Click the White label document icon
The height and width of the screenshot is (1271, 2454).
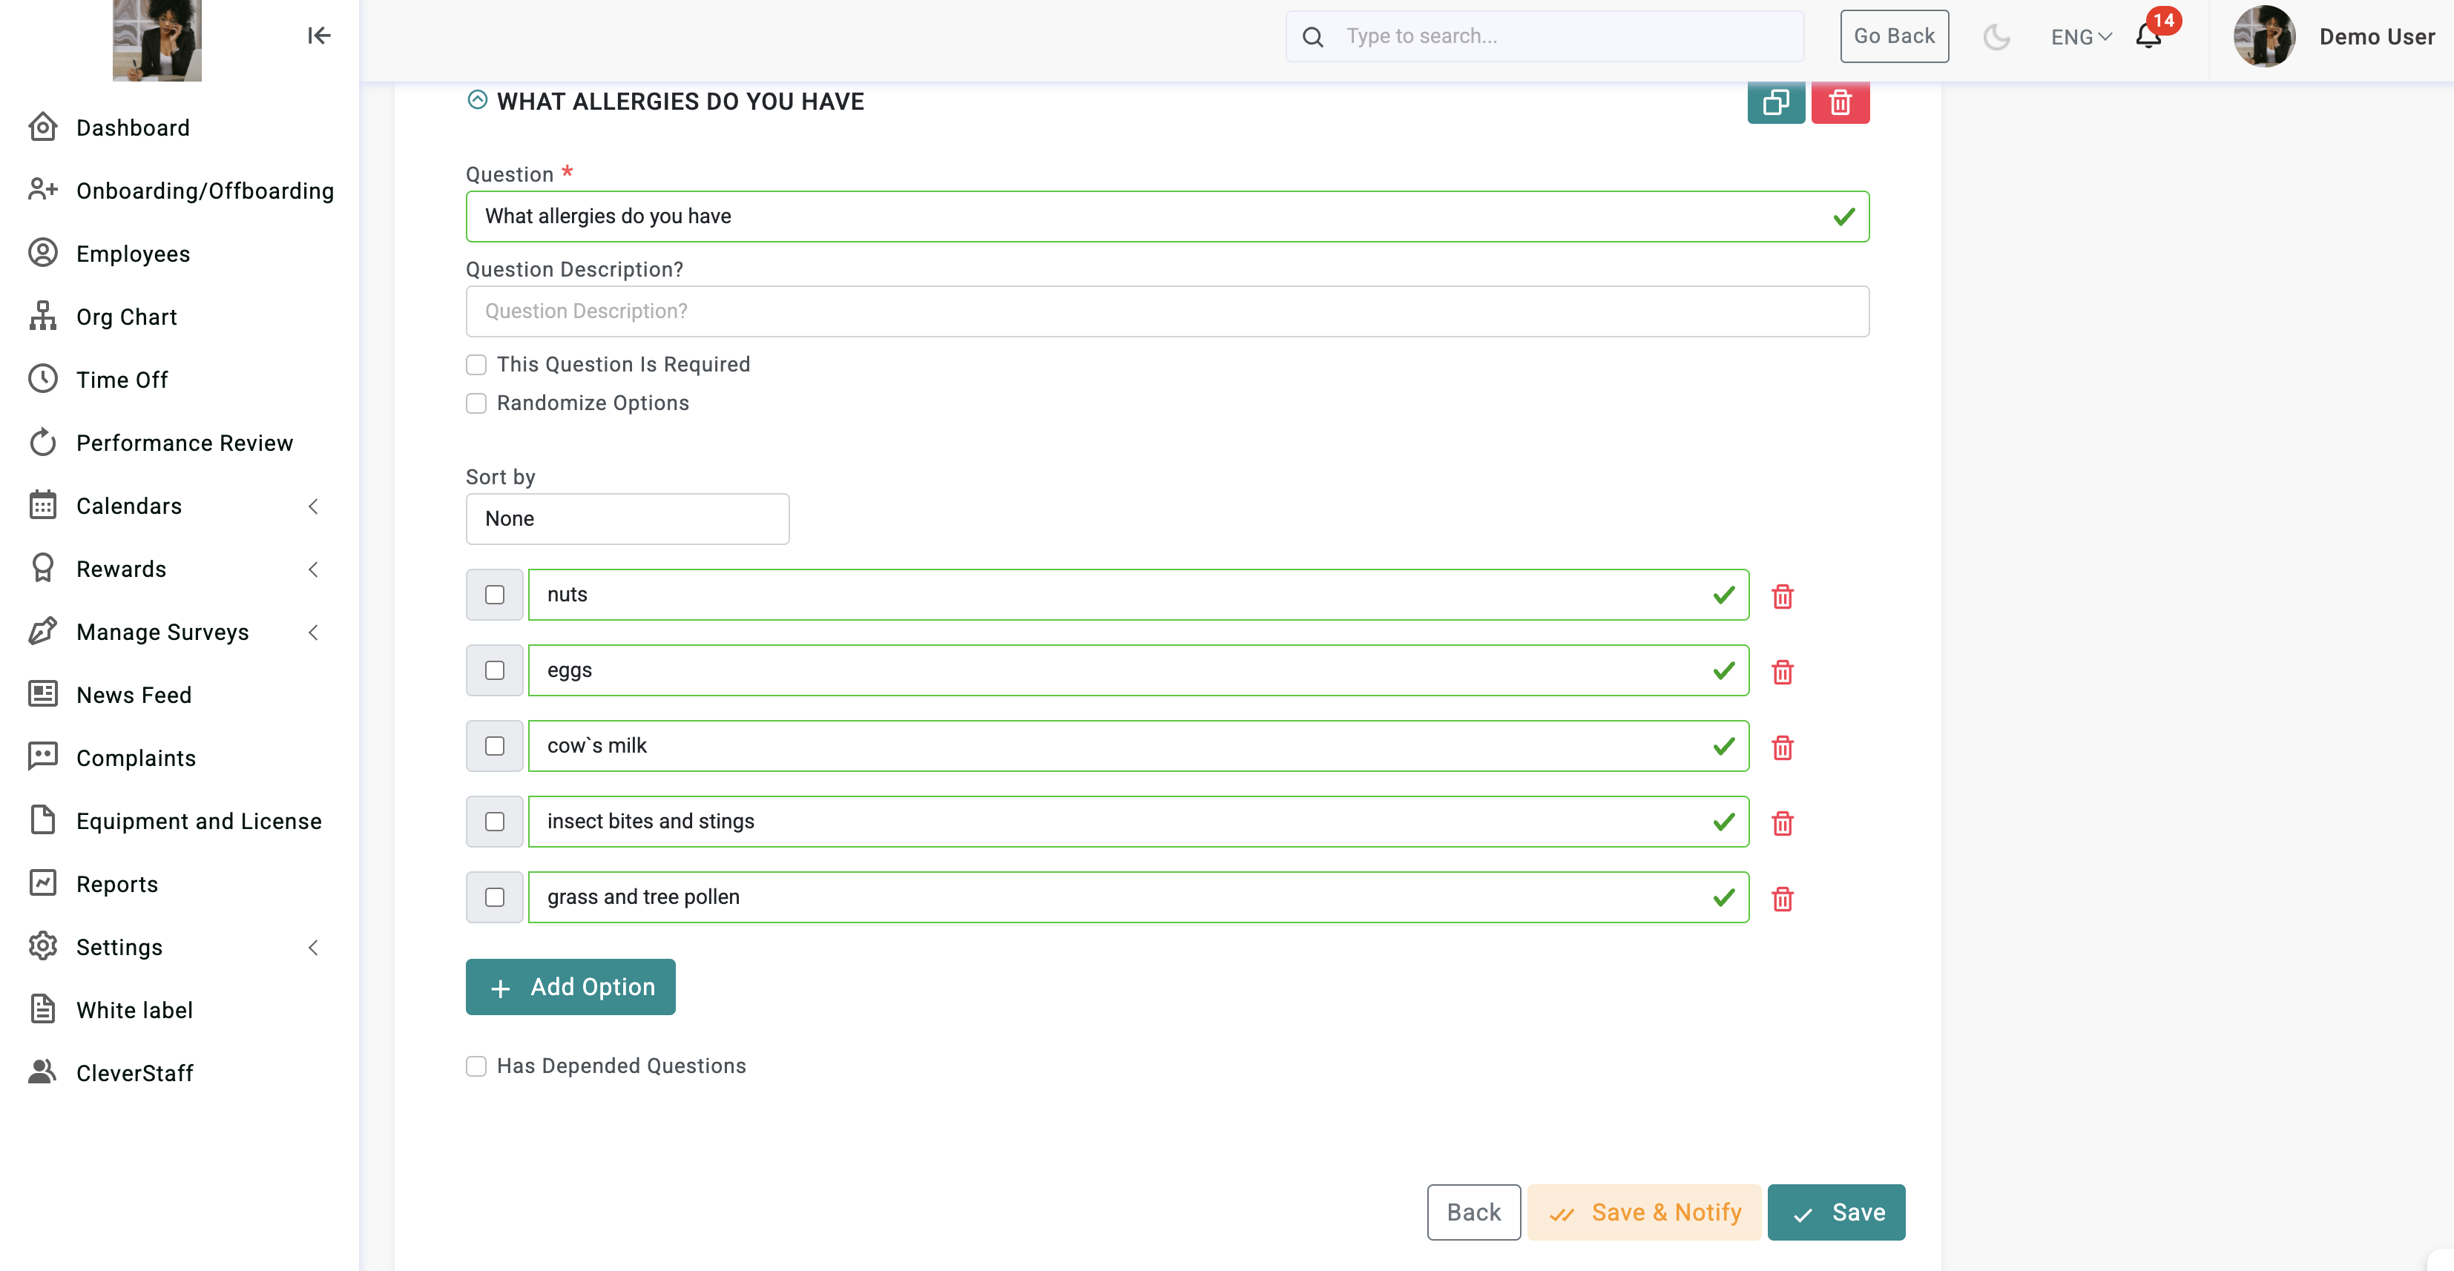pyautogui.click(x=43, y=1009)
